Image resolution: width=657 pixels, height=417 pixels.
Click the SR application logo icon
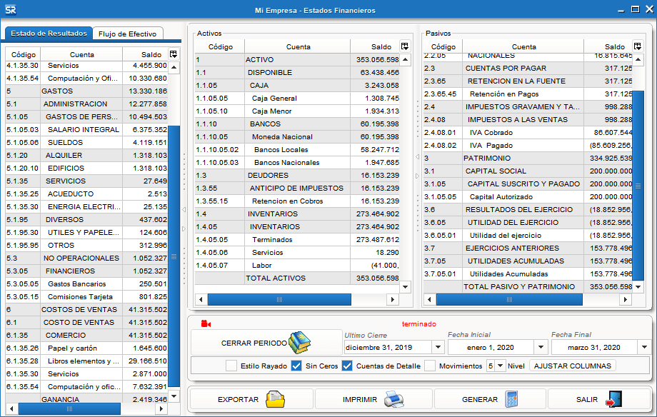point(11,9)
